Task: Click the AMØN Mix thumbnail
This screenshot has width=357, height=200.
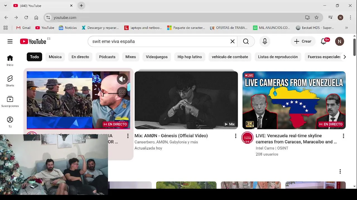Action: point(186,100)
